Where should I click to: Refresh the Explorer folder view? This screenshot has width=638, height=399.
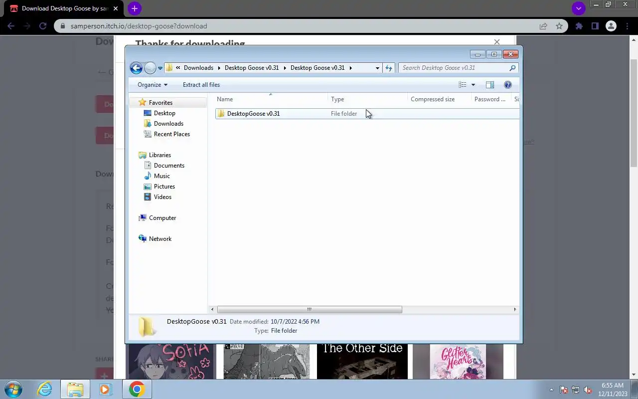389,68
